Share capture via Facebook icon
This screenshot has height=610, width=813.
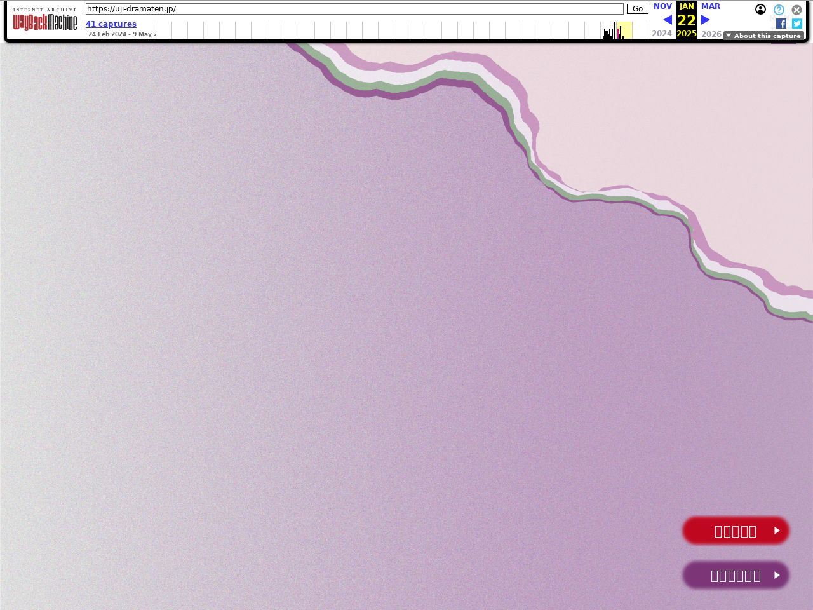781,24
